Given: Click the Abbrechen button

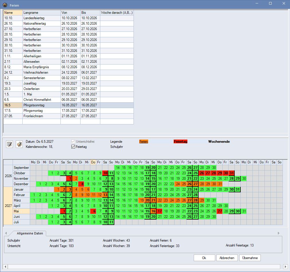Looking at the screenshot, I should pyautogui.click(x=227, y=258).
